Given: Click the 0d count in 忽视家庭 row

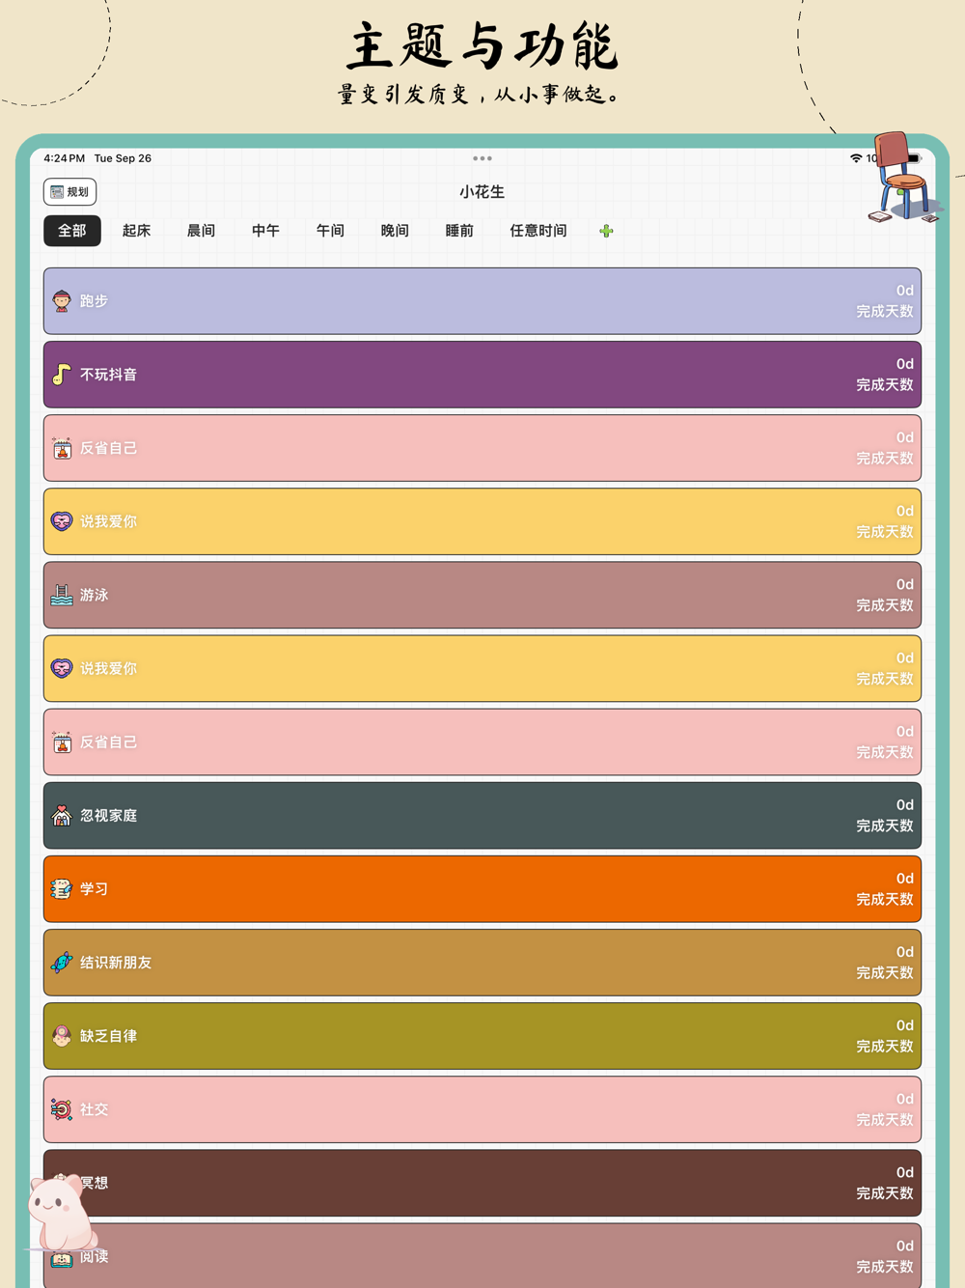Looking at the screenshot, I should click(x=904, y=805).
